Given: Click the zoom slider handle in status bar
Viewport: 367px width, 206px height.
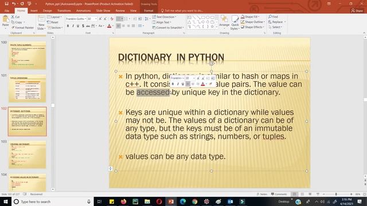Looking at the screenshot, I should click(x=336, y=194).
